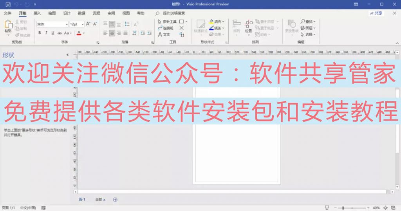This screenshot has width=401, height=211.
Task: Open the font color dropdown arrow
Action: click(84, 33)
